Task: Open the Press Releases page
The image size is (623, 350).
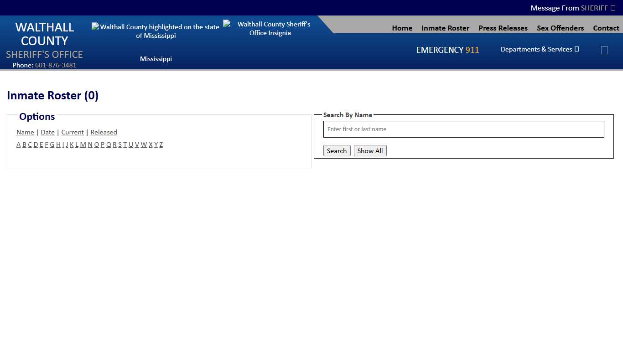Action: (503, 28)
